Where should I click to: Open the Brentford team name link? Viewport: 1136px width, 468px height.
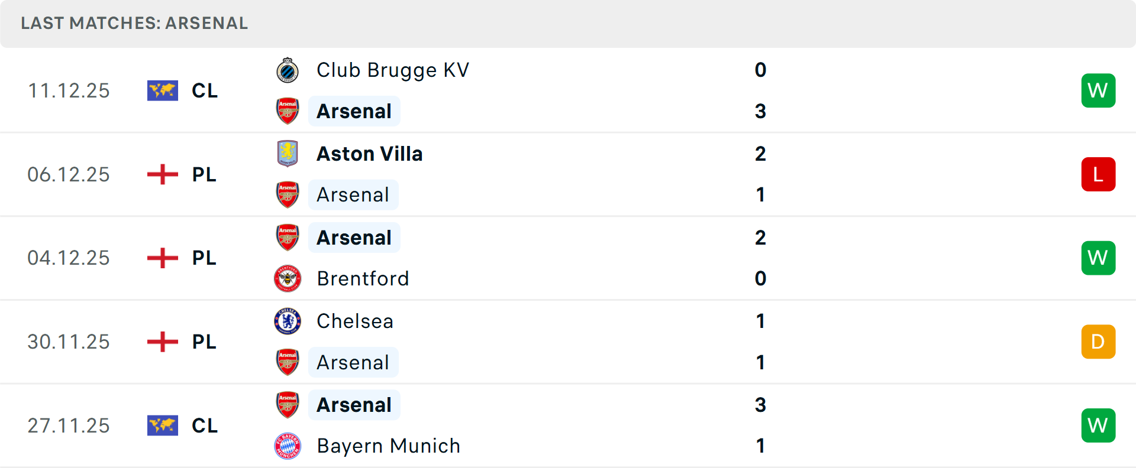(363, 278)
